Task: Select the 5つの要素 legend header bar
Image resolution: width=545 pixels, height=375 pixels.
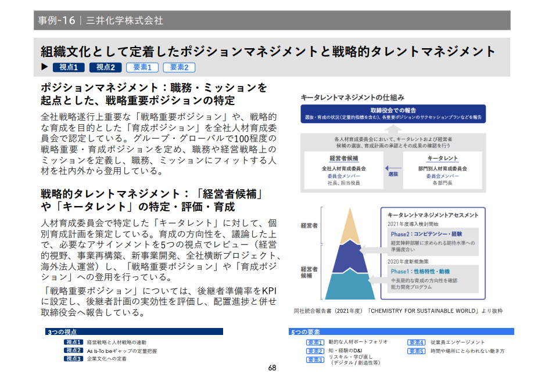Action: pos(401,332)
